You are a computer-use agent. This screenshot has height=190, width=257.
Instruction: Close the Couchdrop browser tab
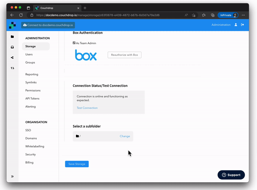[78, 8]
